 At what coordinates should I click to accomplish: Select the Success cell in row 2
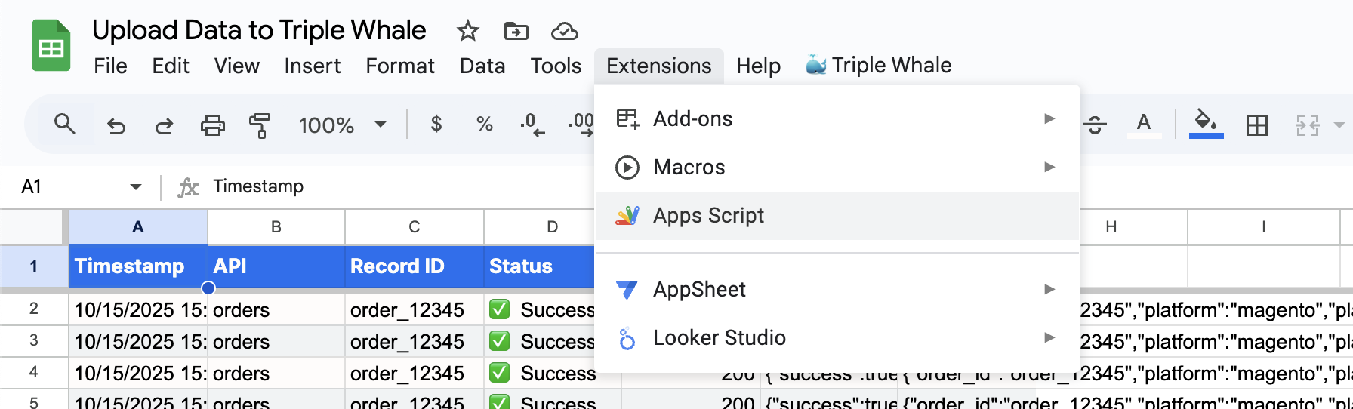click(x=539, y=309)
